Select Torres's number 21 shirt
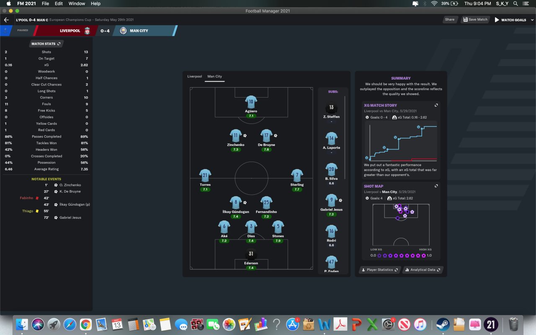The width and height of the screenshot is (536, 335). [x=205, y=175]
